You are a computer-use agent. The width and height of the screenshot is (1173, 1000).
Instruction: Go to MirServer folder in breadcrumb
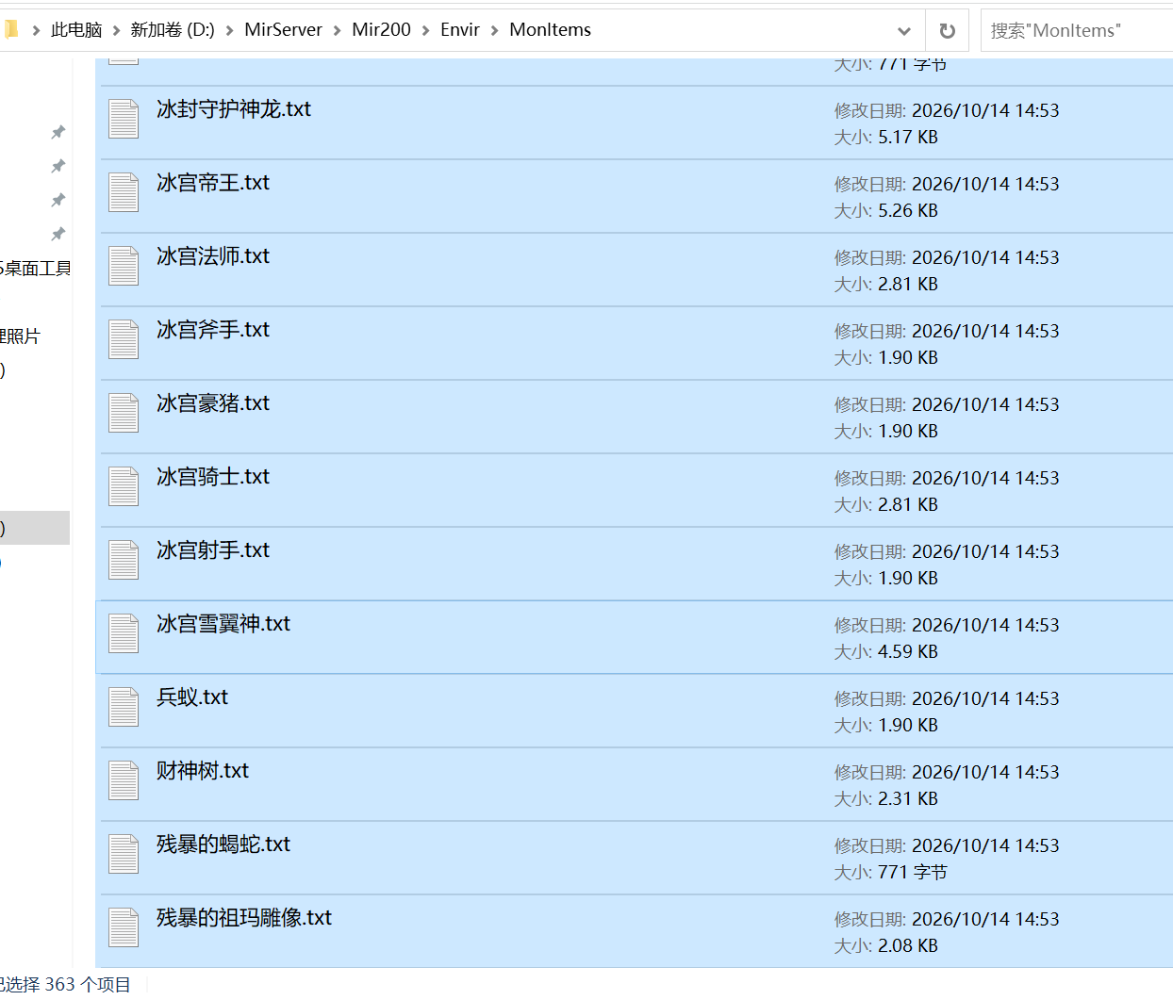point(283,30)
